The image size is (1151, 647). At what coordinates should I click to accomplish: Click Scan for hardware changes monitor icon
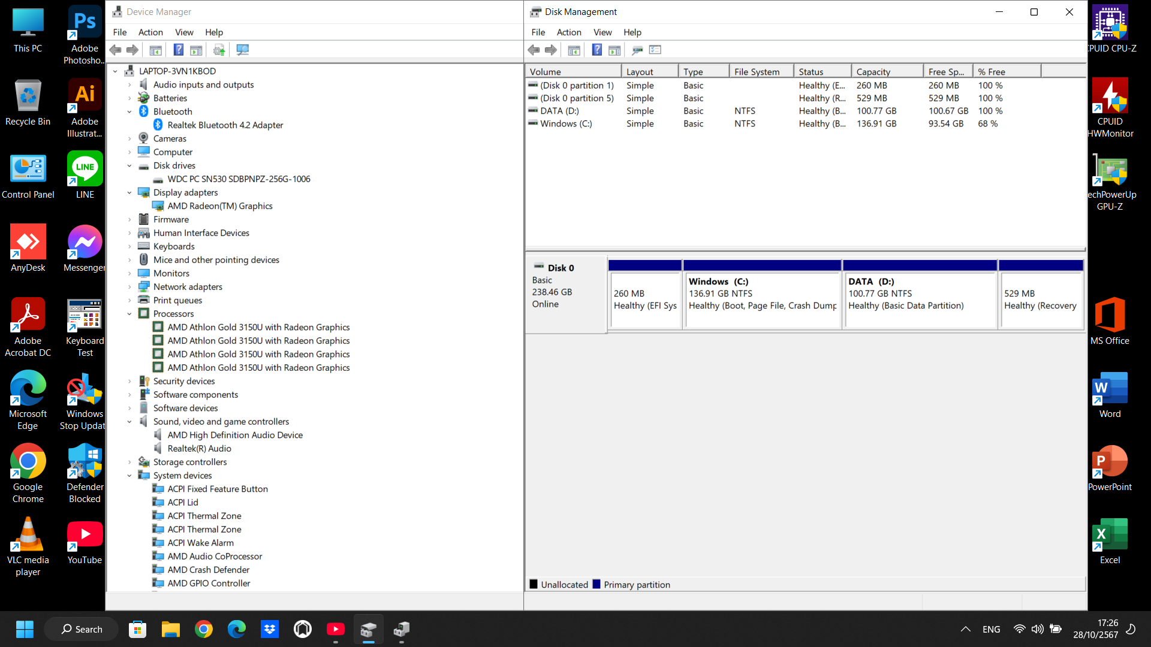[242, 50]
